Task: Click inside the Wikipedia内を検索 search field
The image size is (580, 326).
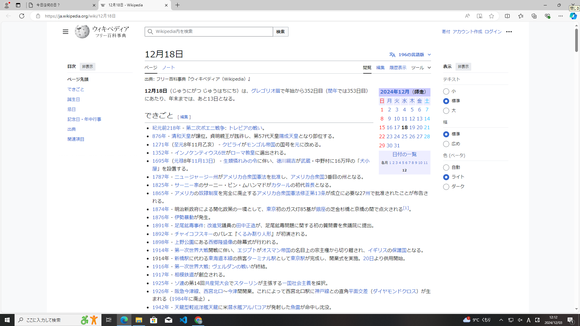Action: point(208,31)
